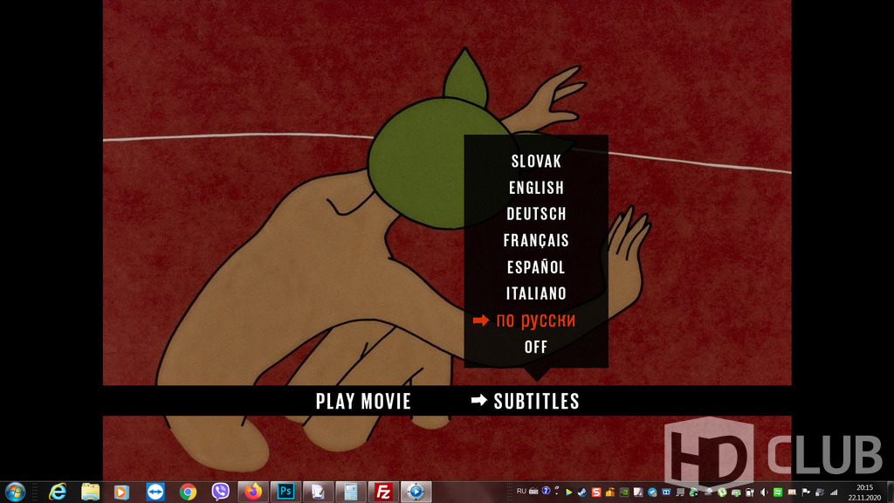The height and width of the screenshot is (503, 894).
Task: Open Google Chrome from taskbar
Action: tap(188, 492)
